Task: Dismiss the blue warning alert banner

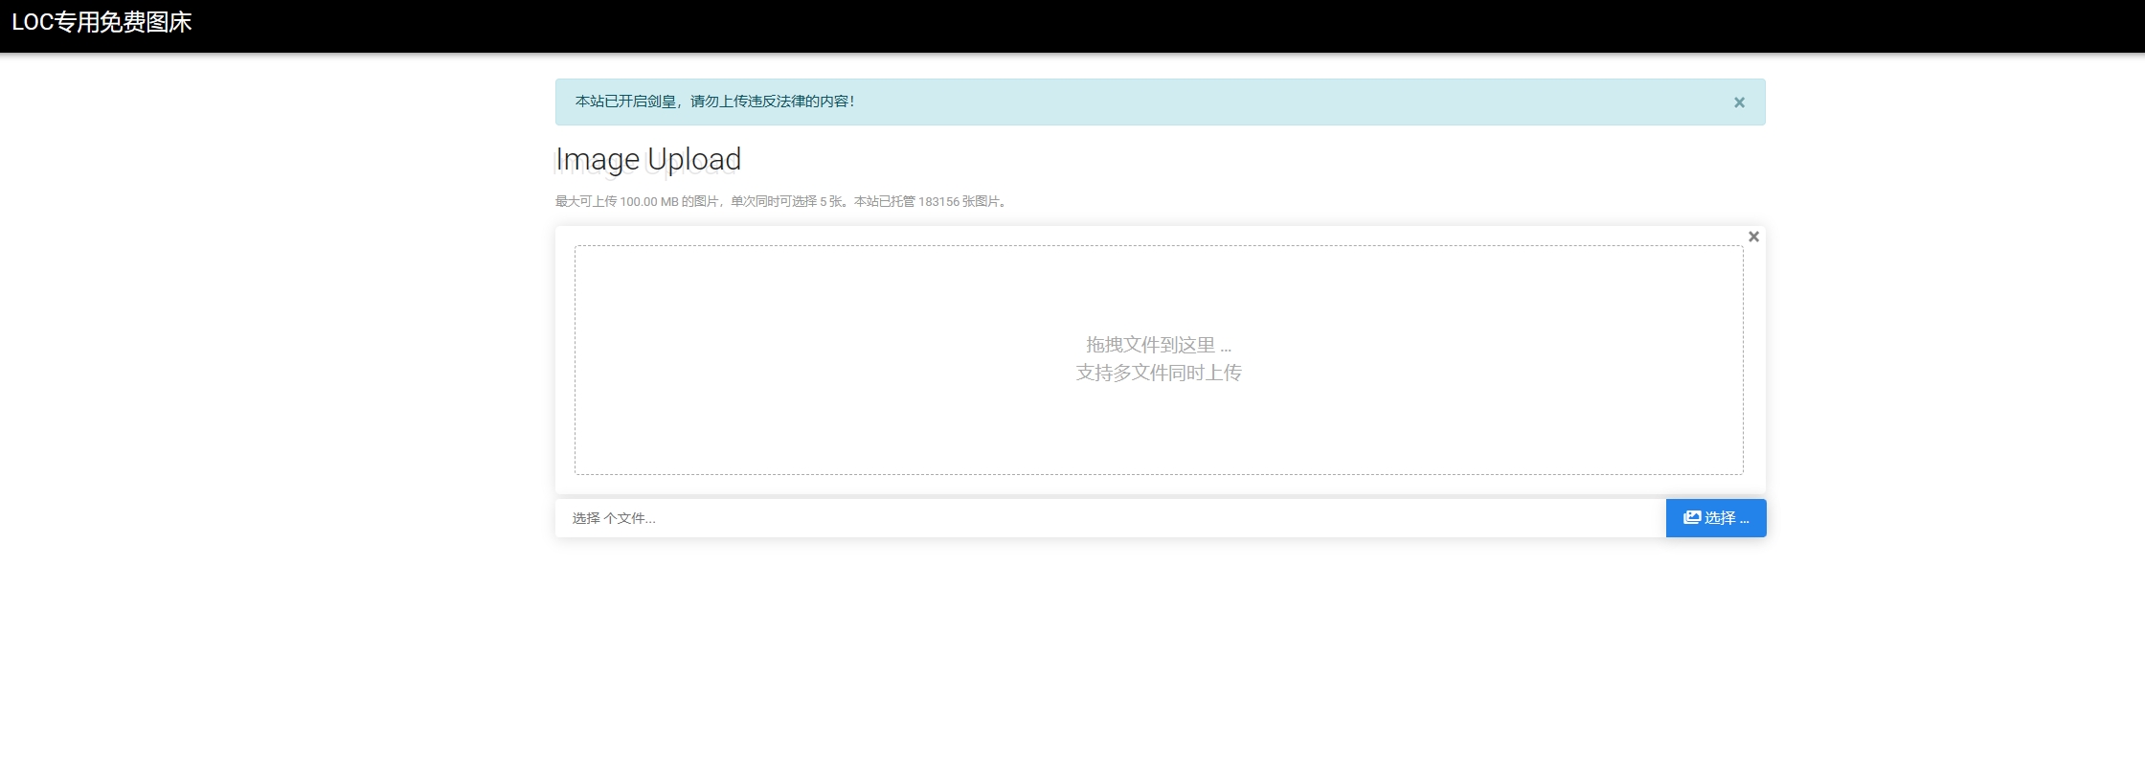Action: point(1739,102)
